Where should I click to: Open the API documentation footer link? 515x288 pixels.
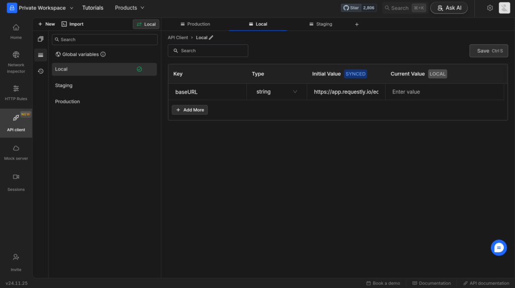pyautogui.click(x=486, y=283)
